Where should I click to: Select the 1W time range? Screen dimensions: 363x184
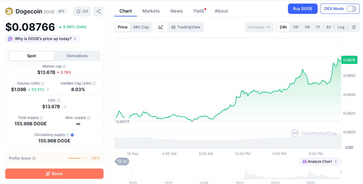tap(296, 27)
